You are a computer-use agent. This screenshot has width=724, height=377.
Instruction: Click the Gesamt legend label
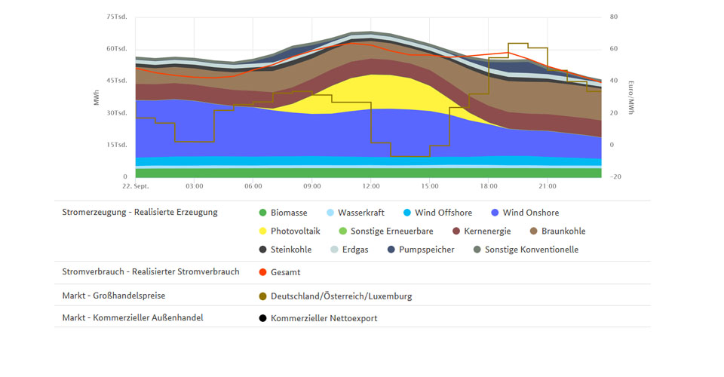click(x=285, y=272)
